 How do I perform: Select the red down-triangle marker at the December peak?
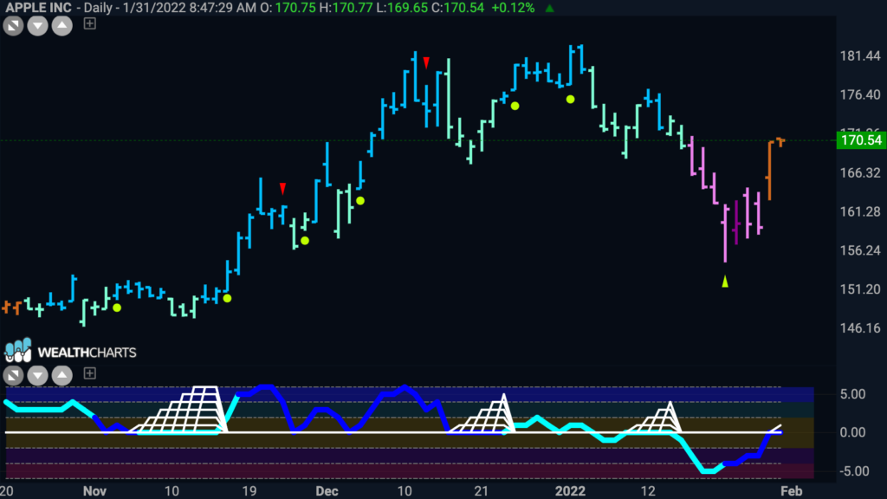(x=426, y=62)
